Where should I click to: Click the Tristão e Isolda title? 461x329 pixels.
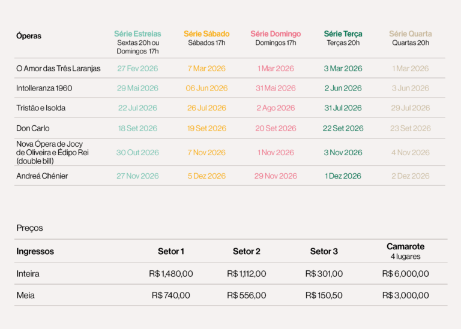pos(41,108)
